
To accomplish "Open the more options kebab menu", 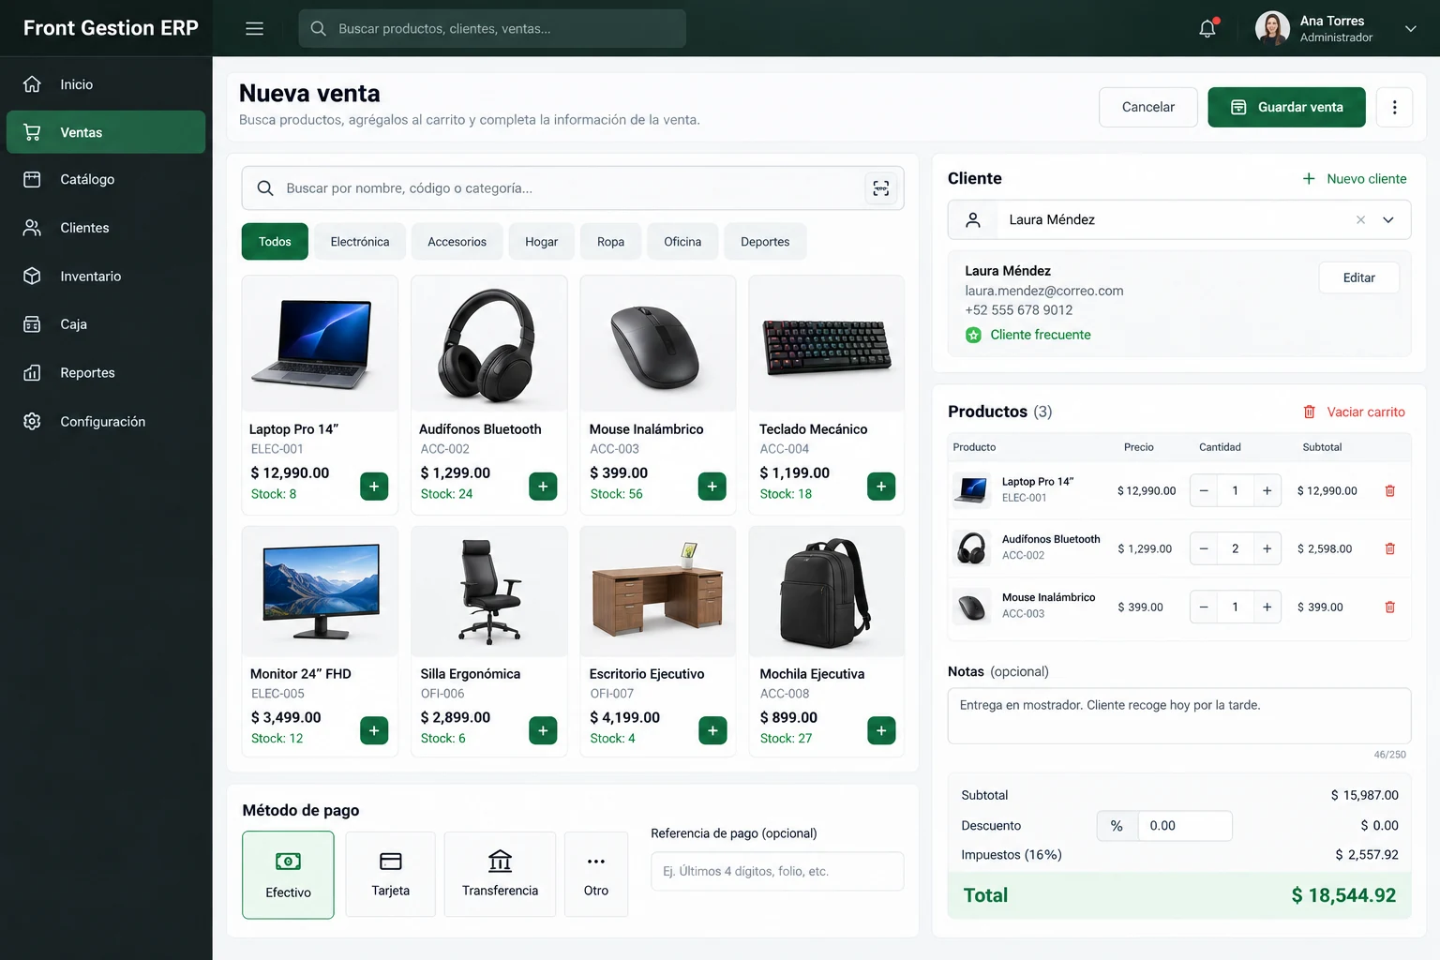I will coord(1394,107).
